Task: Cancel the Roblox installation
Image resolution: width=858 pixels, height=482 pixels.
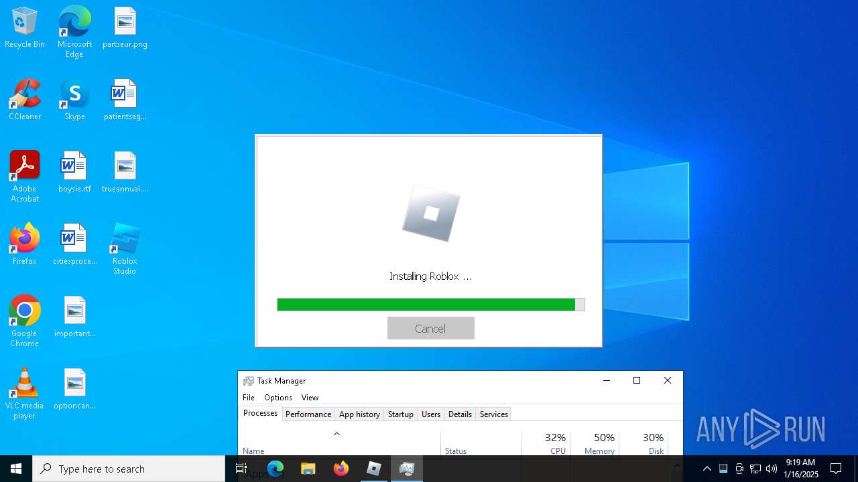Action: pos(431,328)
